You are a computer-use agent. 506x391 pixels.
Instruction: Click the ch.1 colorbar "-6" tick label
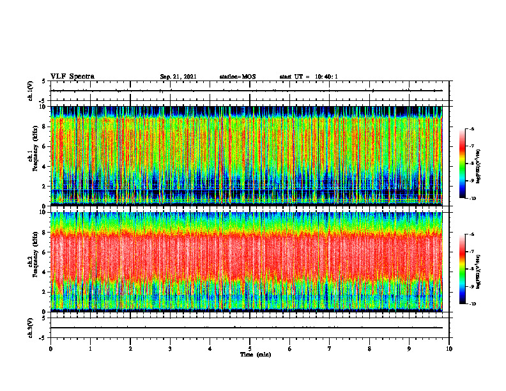(x=471, y=129)
